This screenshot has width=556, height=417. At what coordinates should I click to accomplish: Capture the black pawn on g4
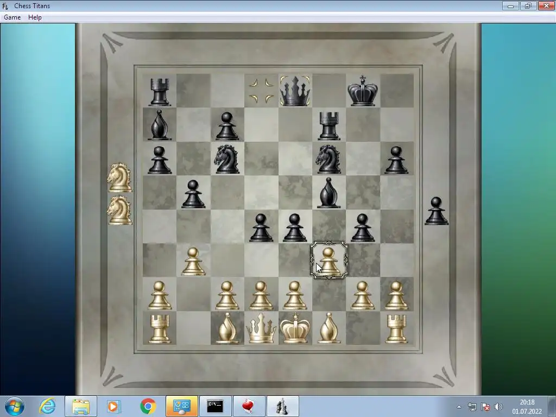362,228
